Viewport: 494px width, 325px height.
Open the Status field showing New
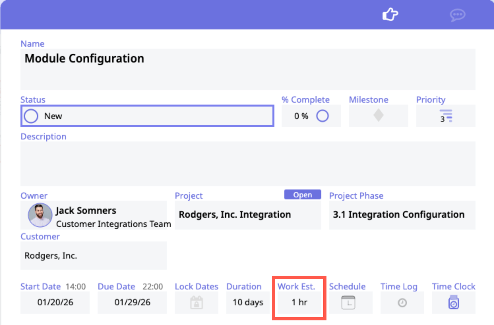click(147, 116)
